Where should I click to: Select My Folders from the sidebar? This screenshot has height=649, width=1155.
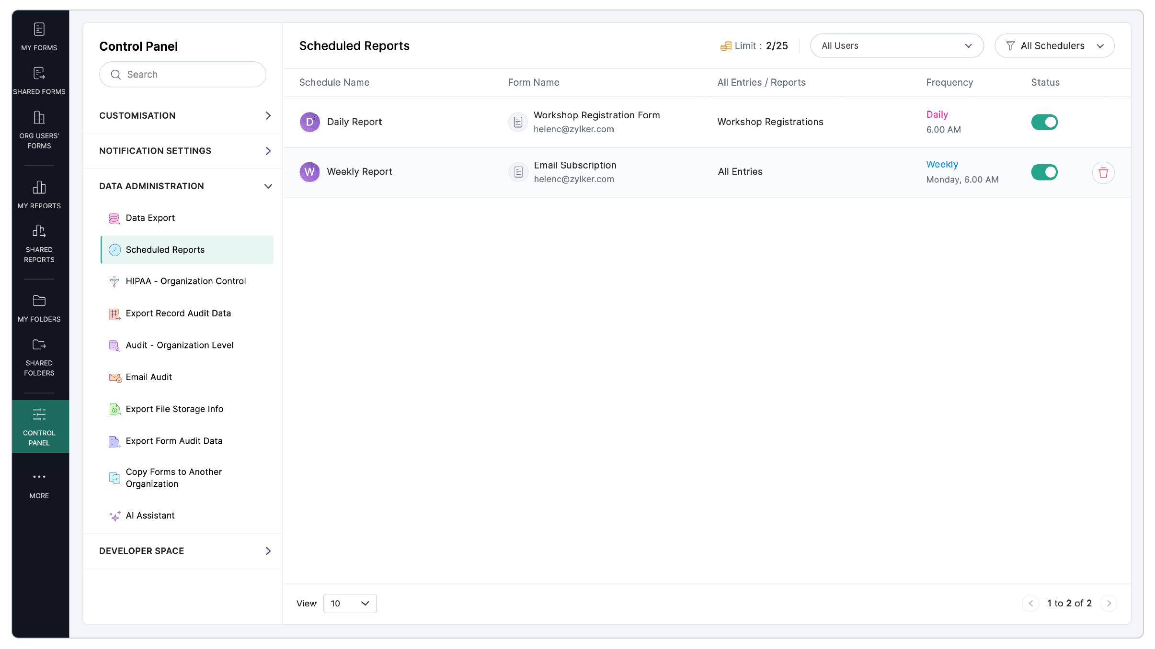coord(39,306)
